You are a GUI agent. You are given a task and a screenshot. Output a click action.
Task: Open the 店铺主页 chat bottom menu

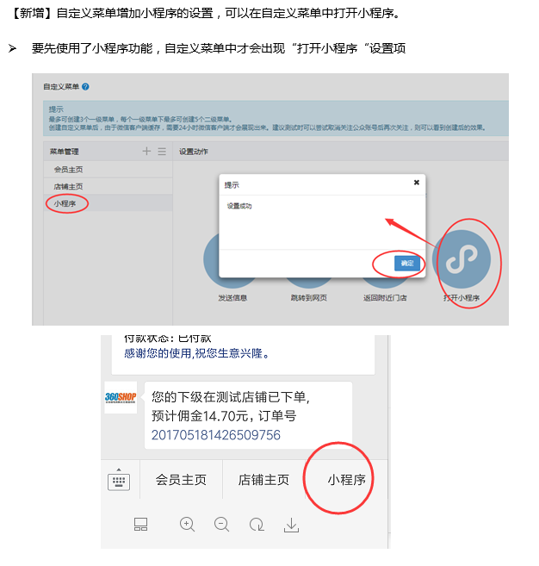point(263,480)
